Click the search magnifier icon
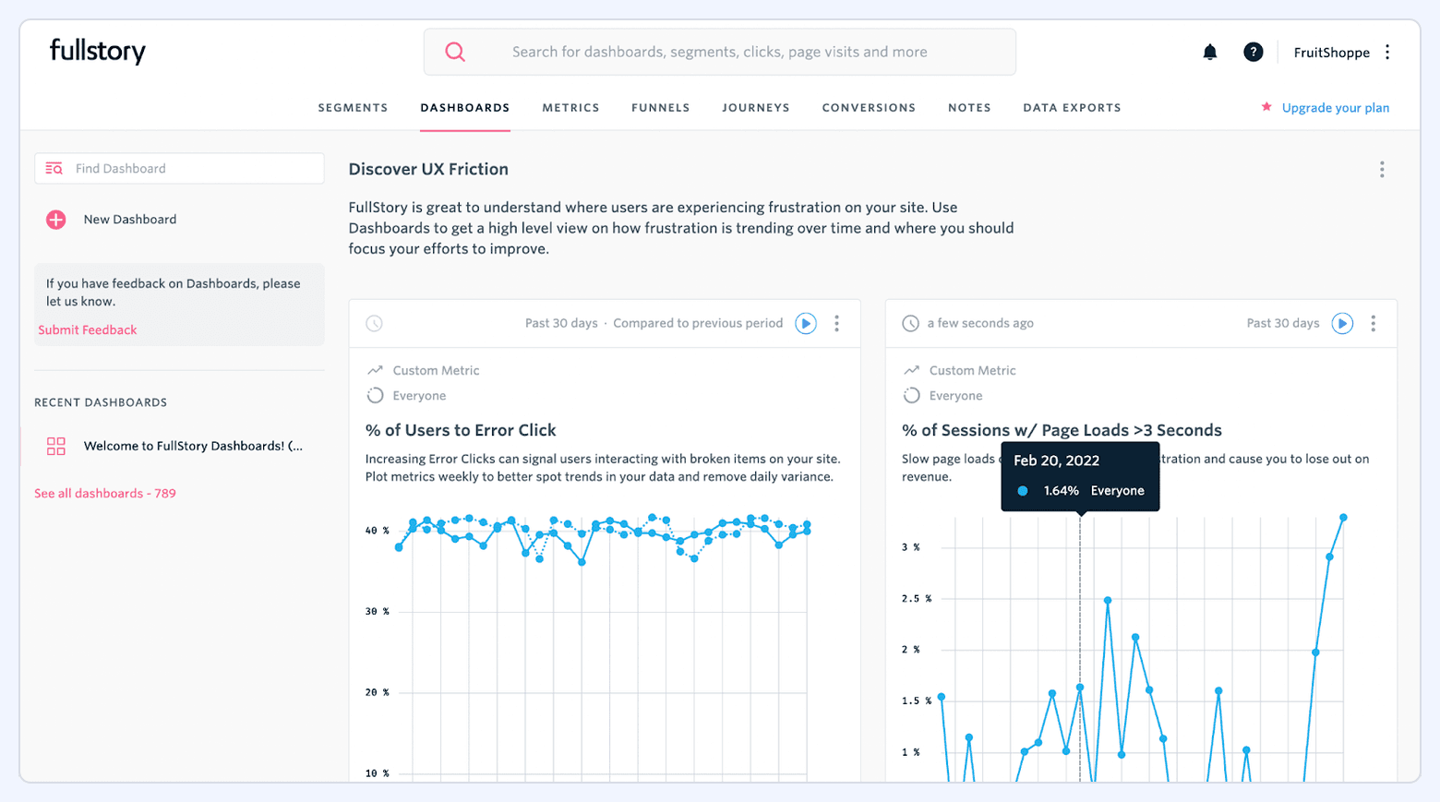Viewport: 1440px width, 802px height. [454, 52]
